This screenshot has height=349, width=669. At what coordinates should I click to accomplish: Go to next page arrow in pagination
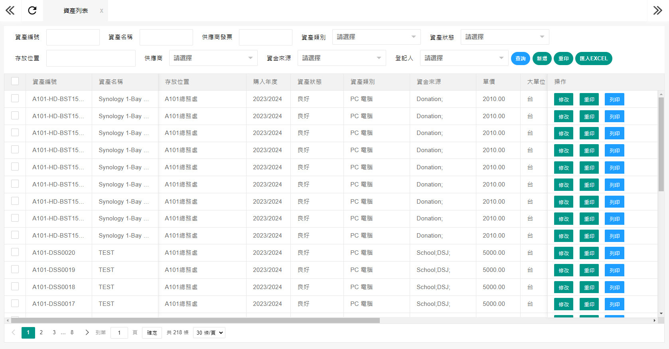point(87,332)
